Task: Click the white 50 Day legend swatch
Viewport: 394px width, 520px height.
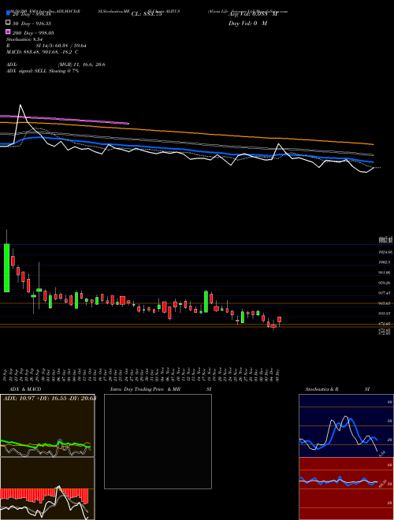Action: [x=9, y=22]
